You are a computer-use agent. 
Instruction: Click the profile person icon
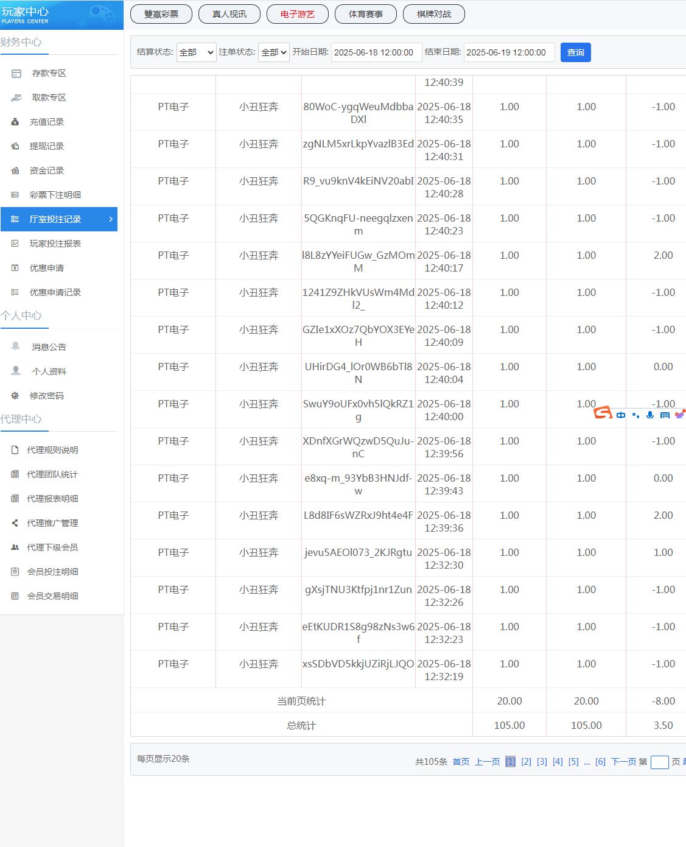click(x=16, y=371)
